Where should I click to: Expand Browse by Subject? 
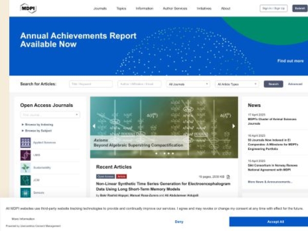37,130
